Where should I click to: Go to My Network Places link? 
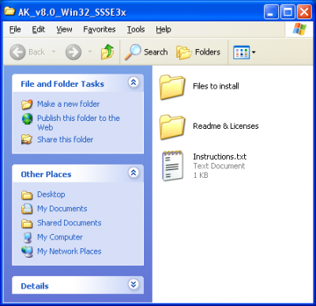point(70,251)
